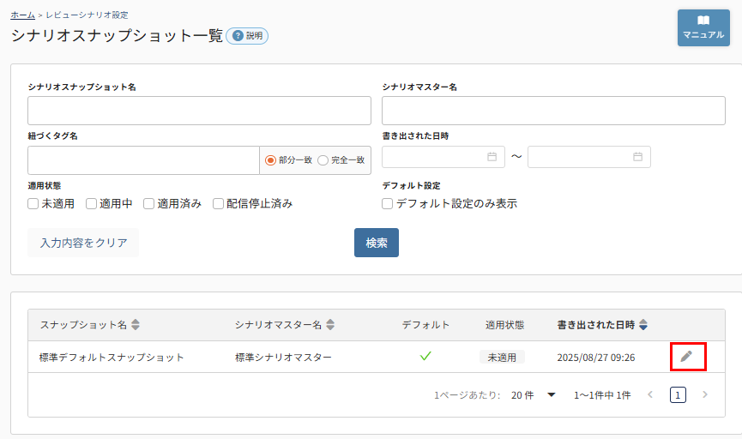The image size is (742, 439).
Task: Open calendar icon in end date field
Action: pyautogui.click(x=637, y=157)
